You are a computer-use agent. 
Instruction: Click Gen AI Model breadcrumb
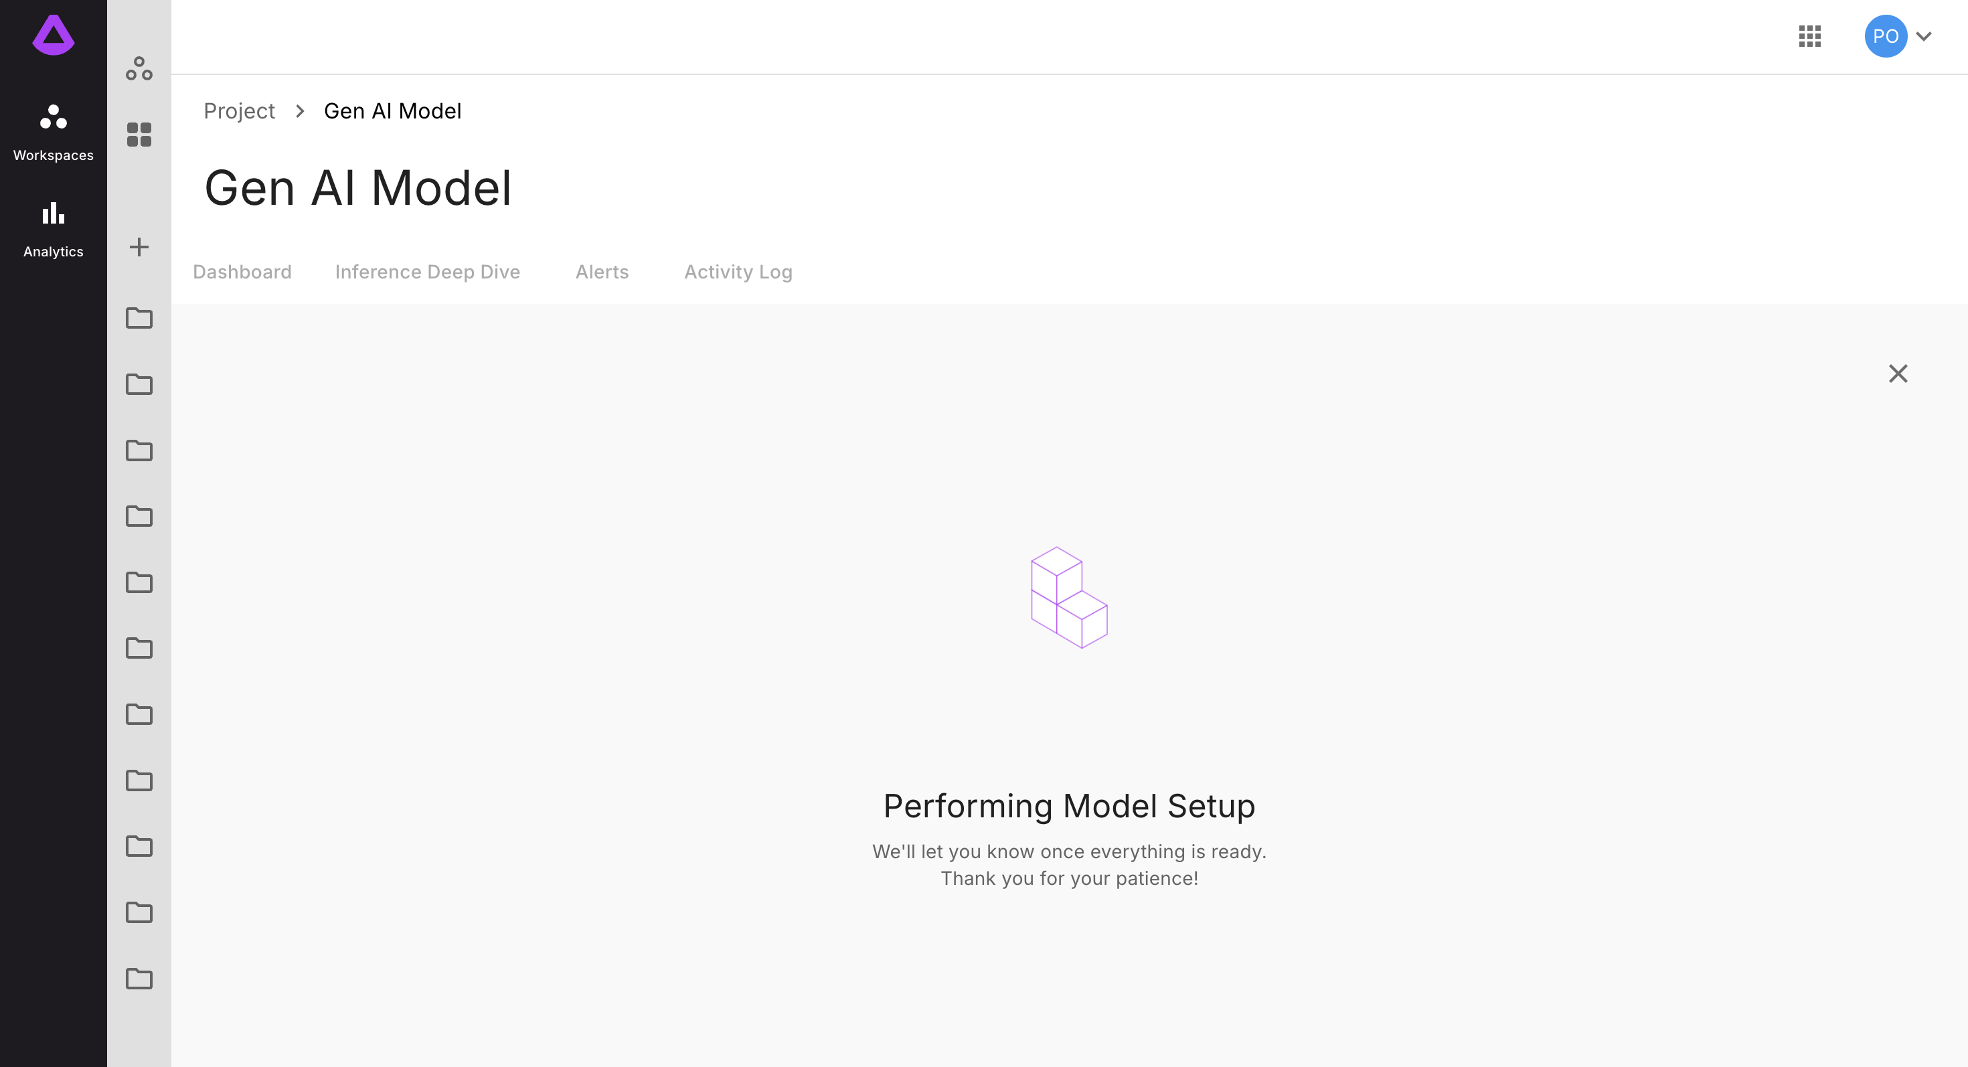click(393, 112)
